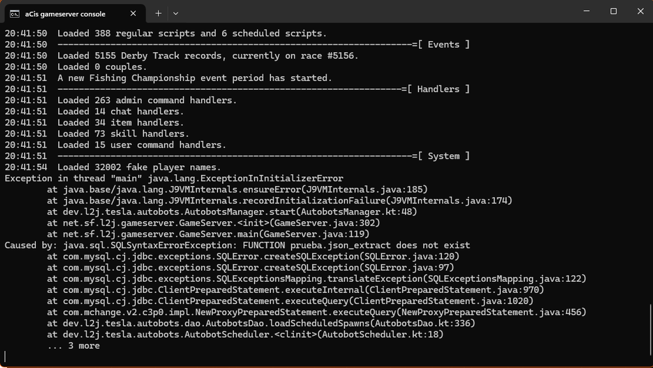Expand the new tab profile dropdown chevron
The width and height of the screenshot is (653, 368).
[x=176, y=13]
